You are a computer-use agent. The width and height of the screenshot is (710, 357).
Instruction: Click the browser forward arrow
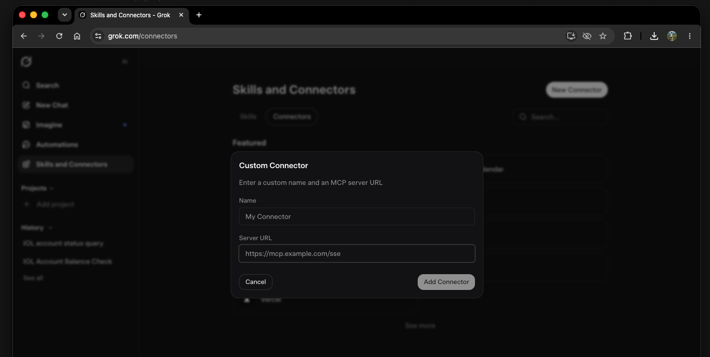click(41, 36)
